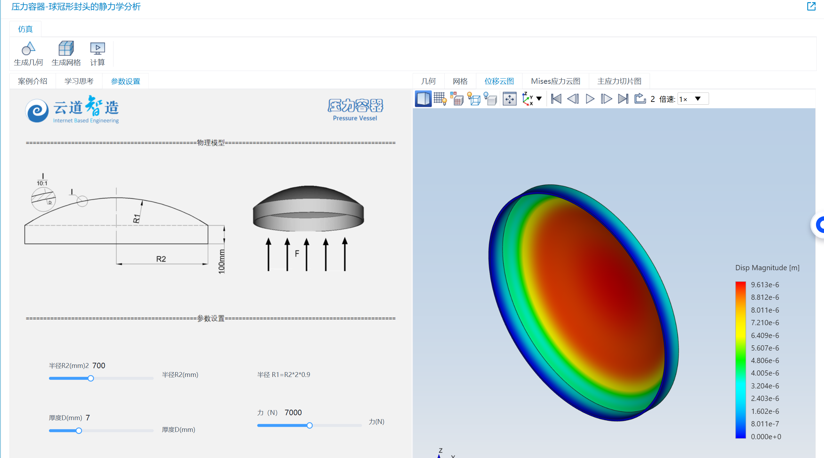
Task: Open the 学习思考 tab
Action: tap(79, 81)
